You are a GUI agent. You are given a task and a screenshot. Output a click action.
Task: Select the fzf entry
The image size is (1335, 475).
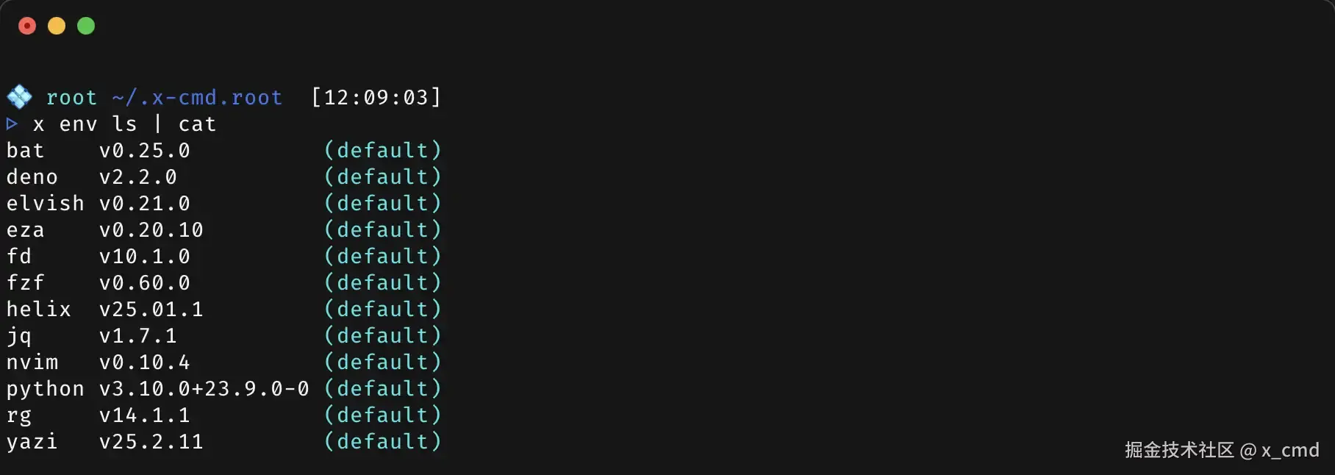coord(25,282)
